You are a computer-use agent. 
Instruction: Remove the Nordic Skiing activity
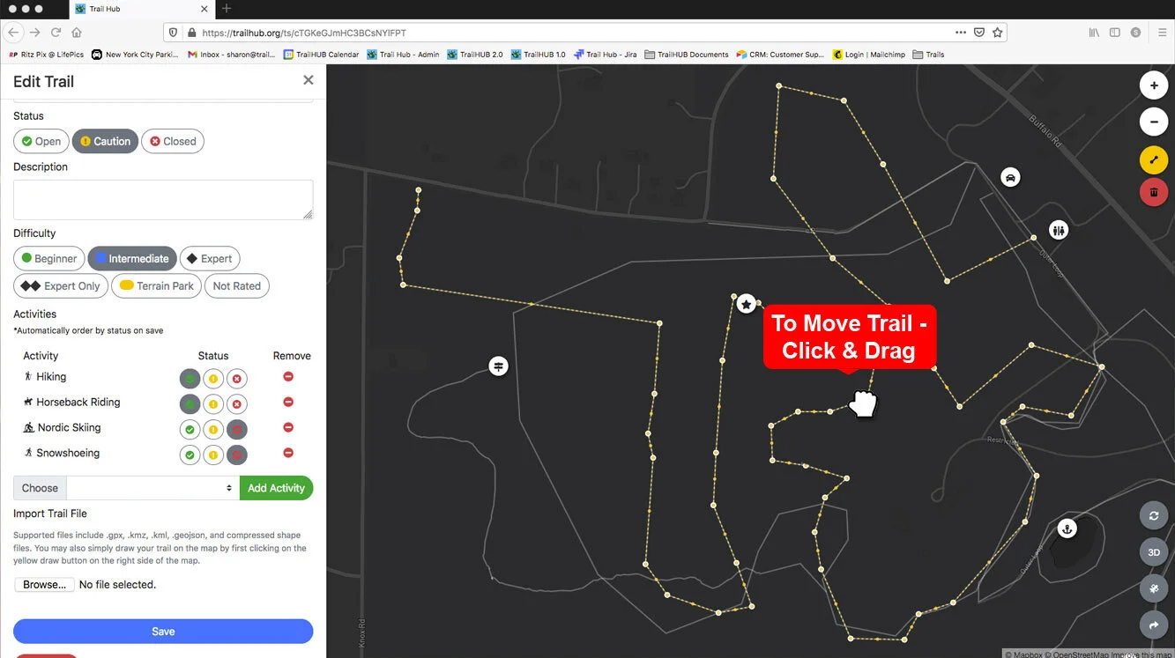coord(288,428)
